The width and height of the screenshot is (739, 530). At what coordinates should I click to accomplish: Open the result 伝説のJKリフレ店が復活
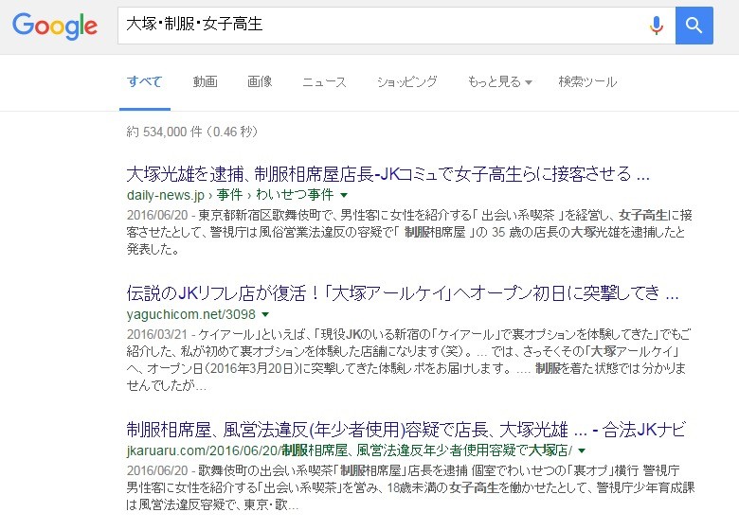coord(402,293)
